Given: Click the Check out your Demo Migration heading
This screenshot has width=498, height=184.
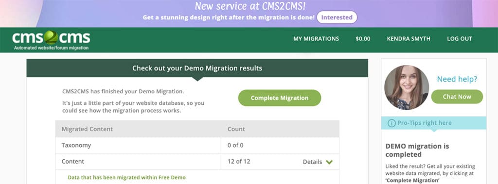Looking at the screenshot, I should tap(197, 68).
